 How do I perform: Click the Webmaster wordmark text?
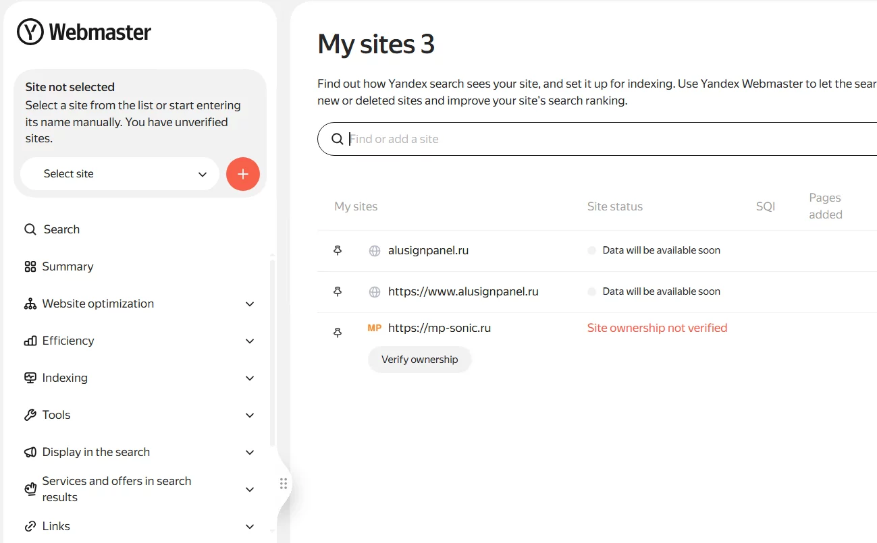coord(100,32)
